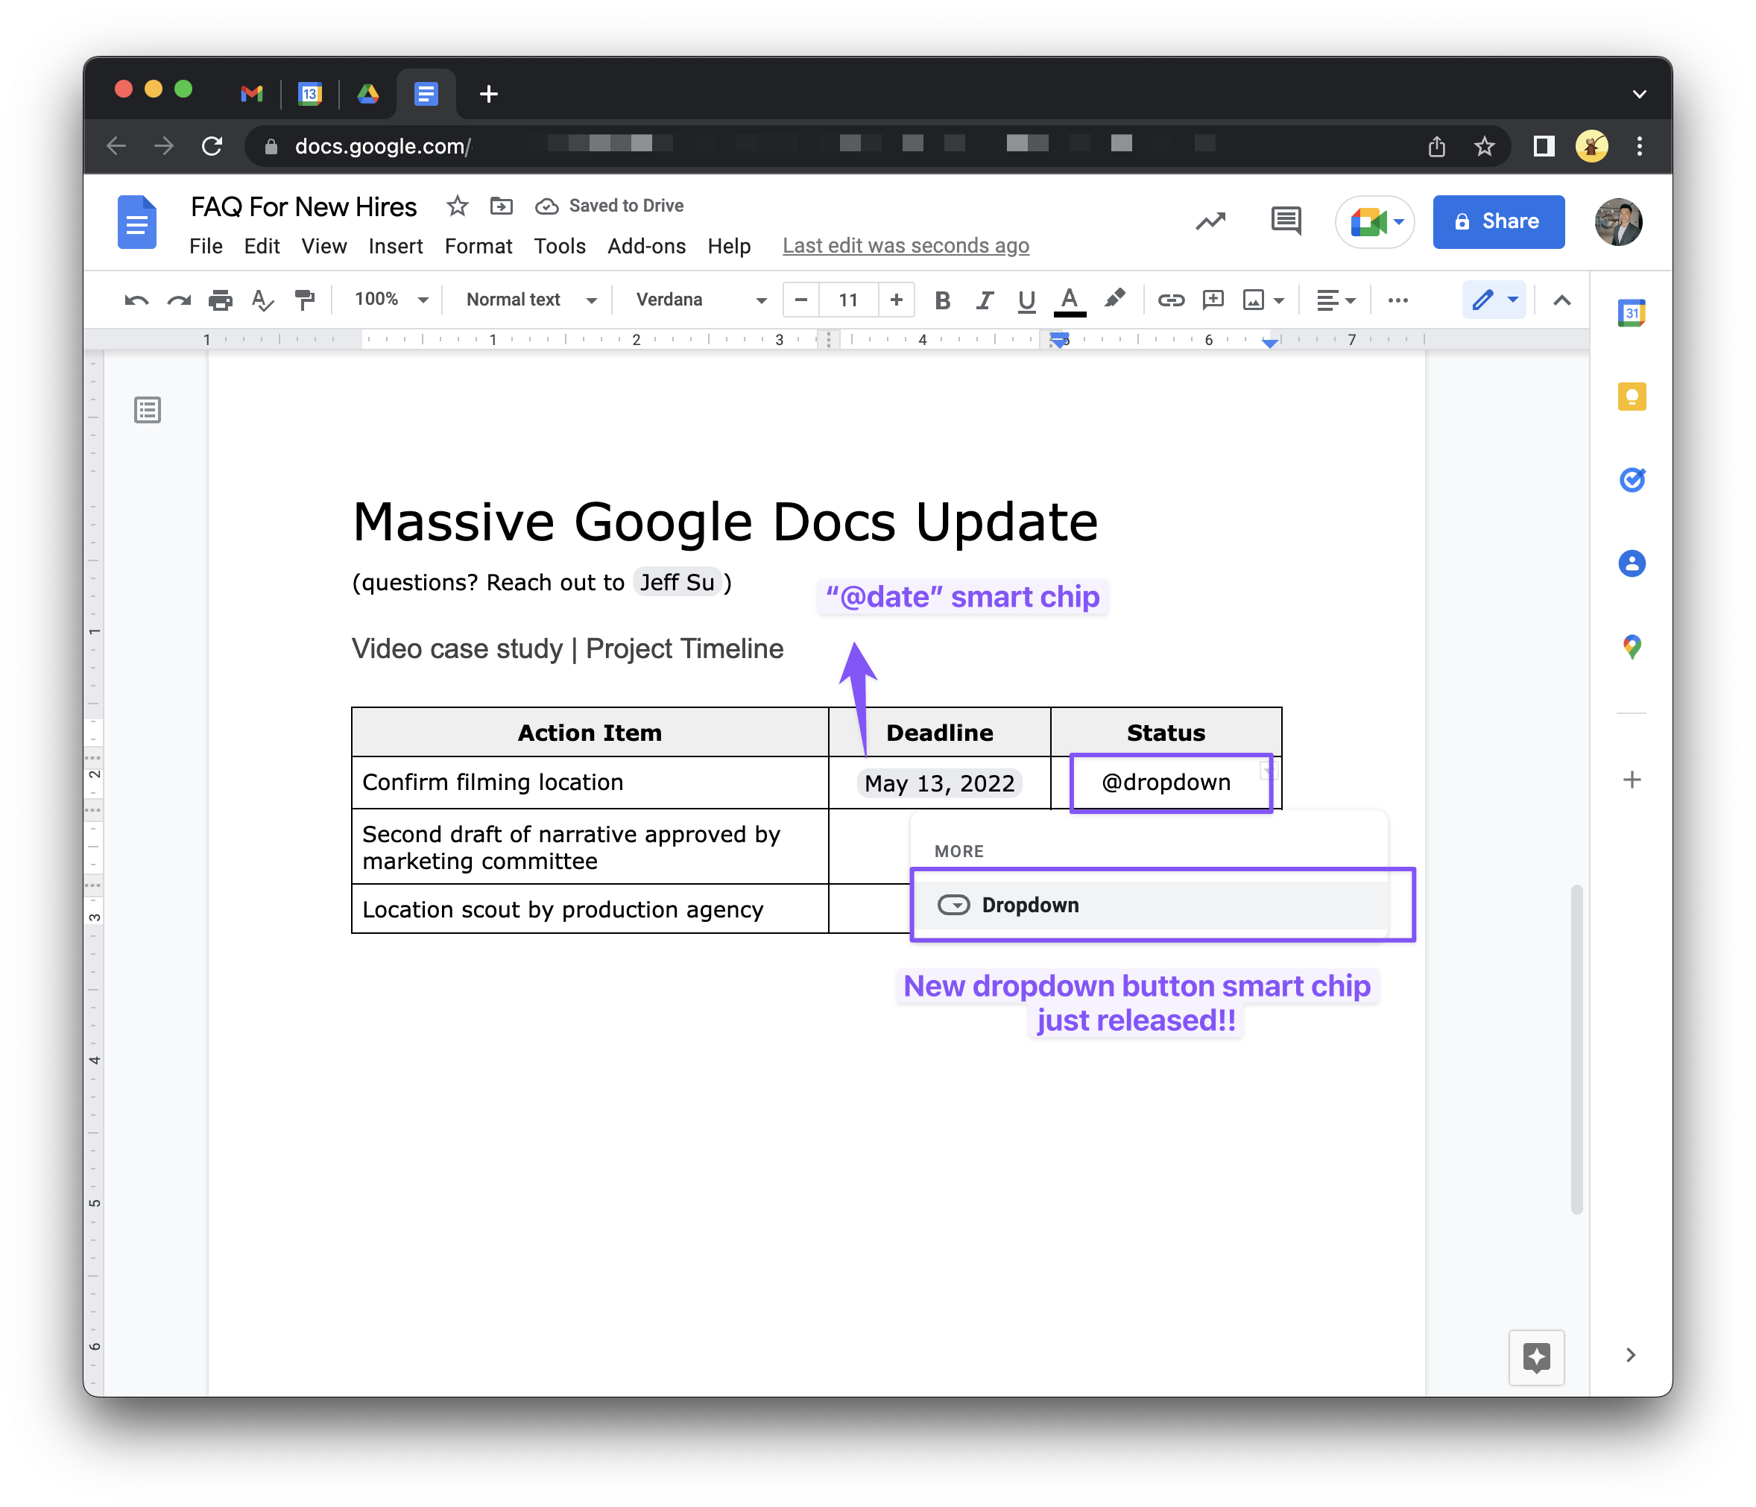Viewport: 1756px width, 1507px height.
Task: Open the text alignment dropdown
Action: pyautogui.click(x=1336, y=300)
